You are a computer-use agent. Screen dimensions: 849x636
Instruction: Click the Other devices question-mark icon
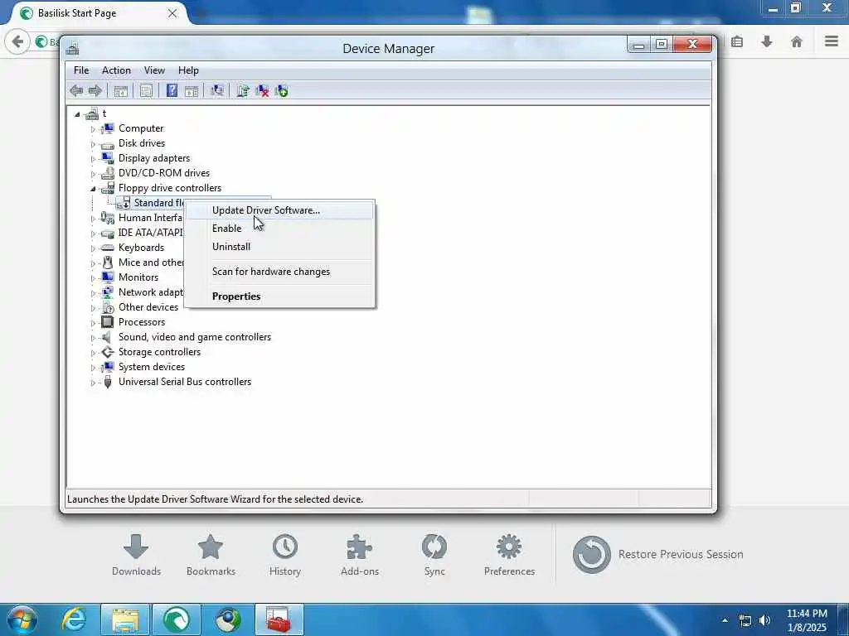point(108,307)
